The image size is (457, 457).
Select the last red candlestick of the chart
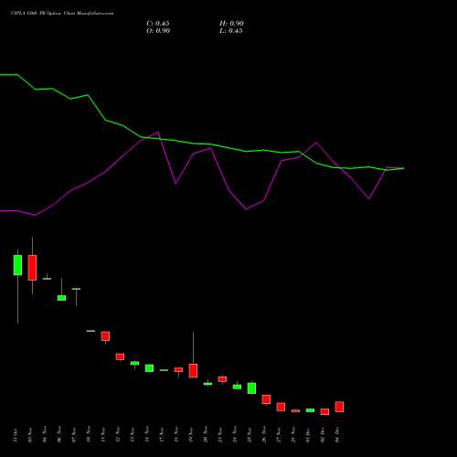coord(339,407)
